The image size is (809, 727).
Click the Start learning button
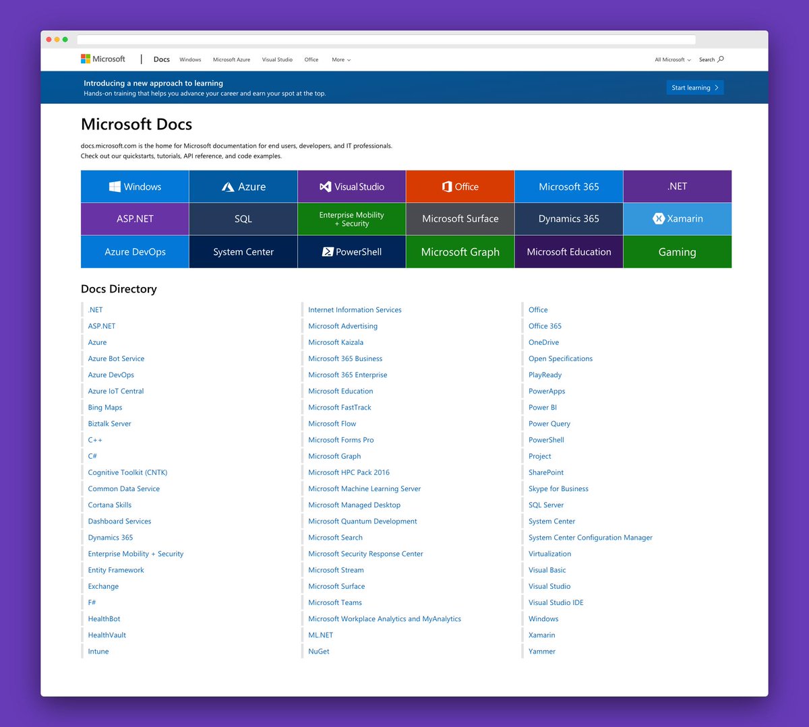(695, 88)
